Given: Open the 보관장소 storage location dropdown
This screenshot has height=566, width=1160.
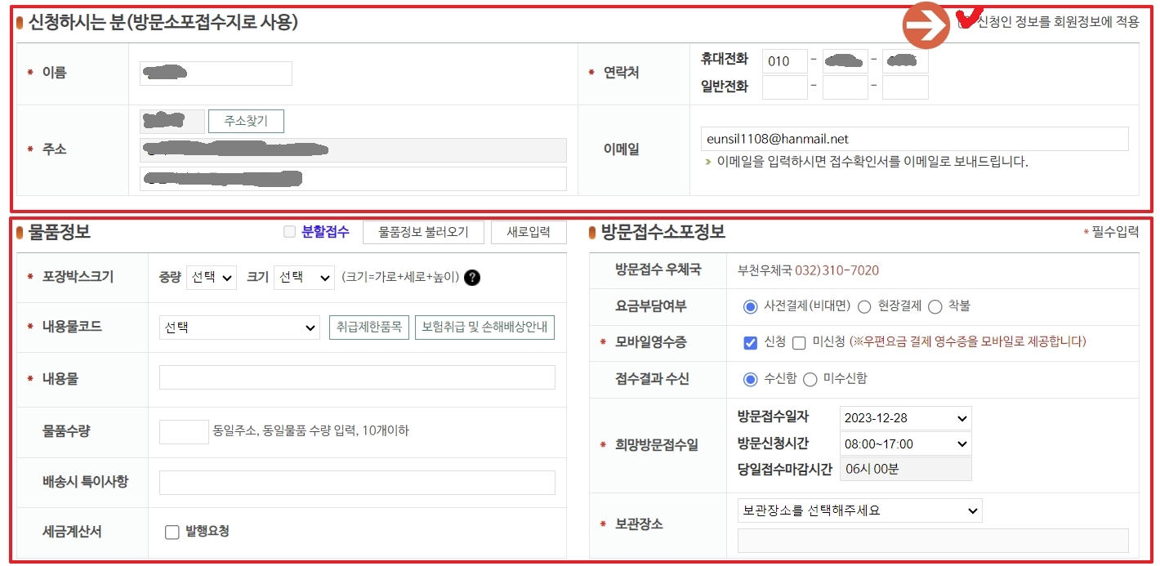Looking at the screenshot, I should click(859, 510).
